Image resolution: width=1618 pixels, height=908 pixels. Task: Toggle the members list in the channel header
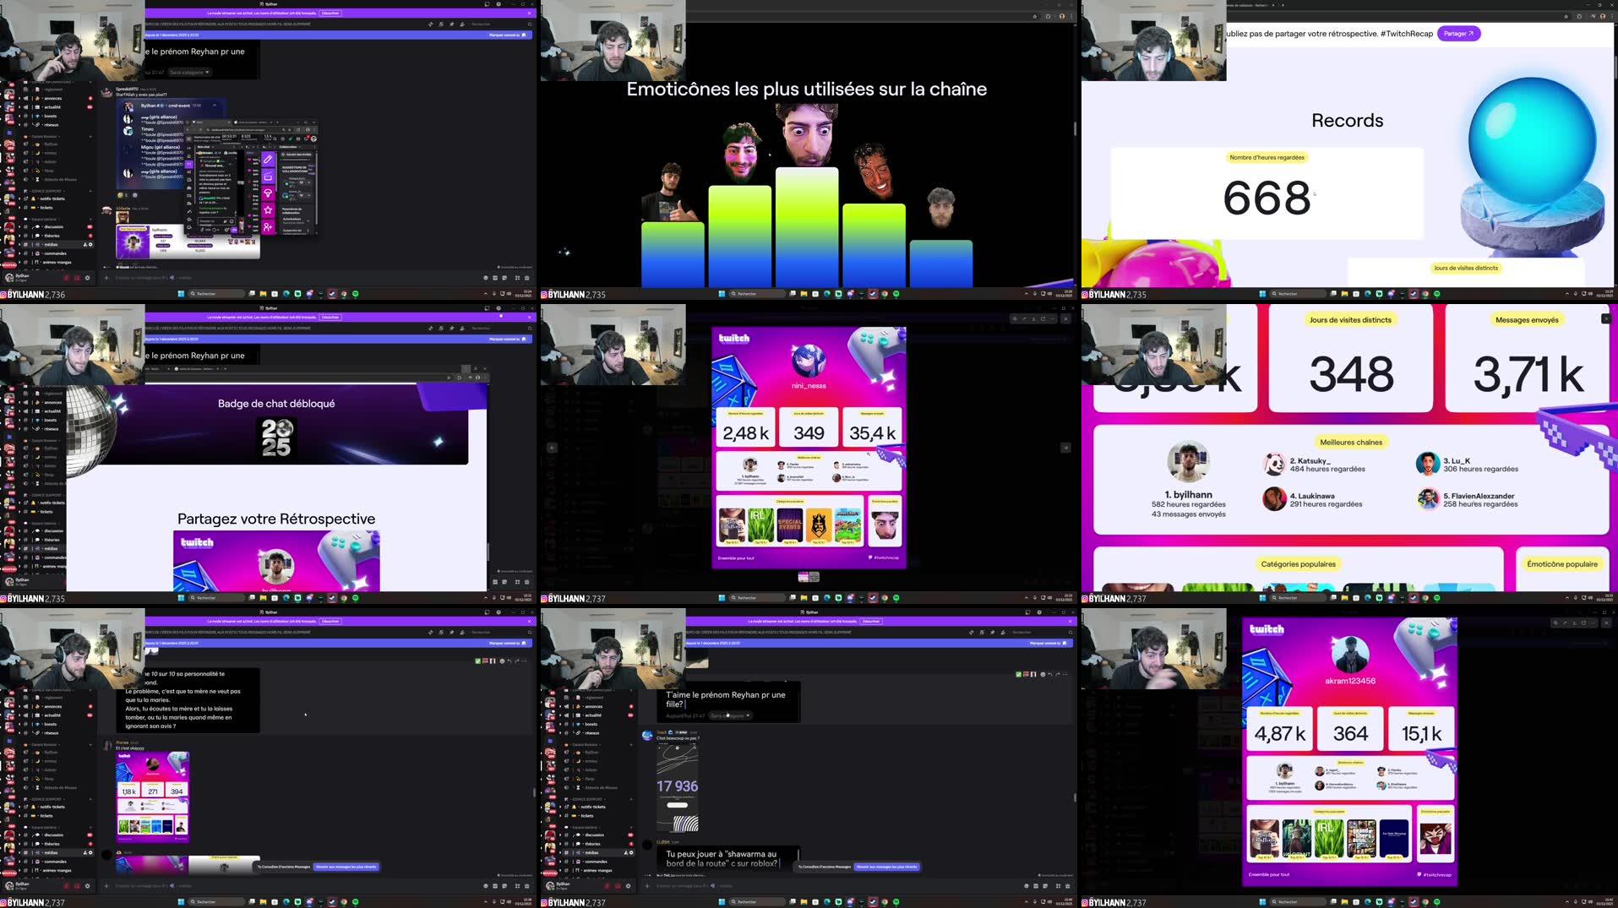click(x=462, y=24)
